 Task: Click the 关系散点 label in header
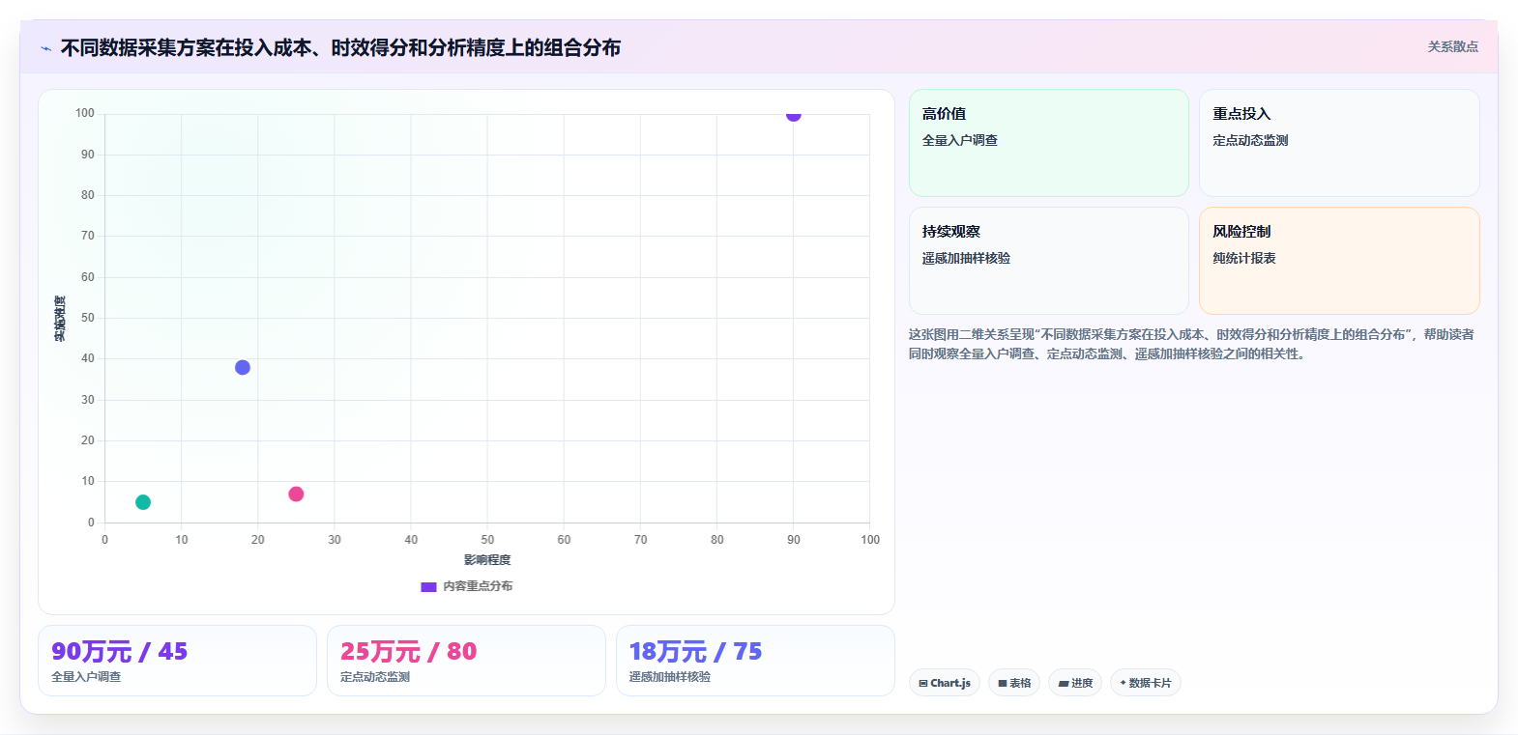[1452, 46]
